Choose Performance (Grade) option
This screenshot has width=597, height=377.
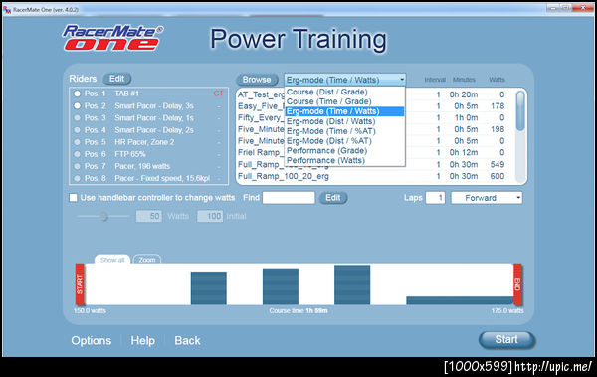pyautogui.click(x=344, y=151)
